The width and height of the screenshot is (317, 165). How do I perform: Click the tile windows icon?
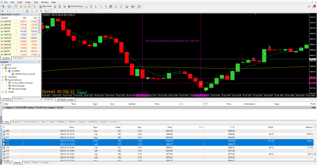point(111,7)
